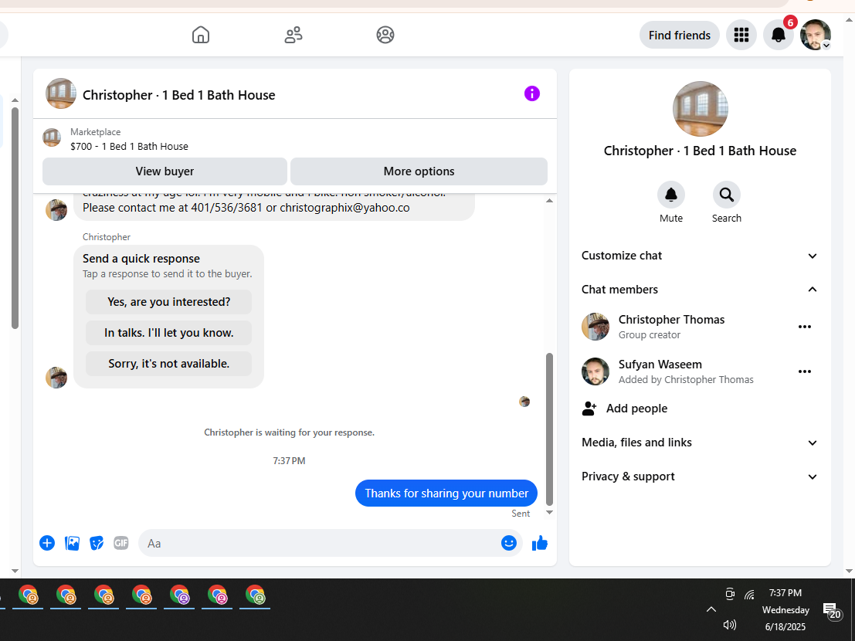Click the More options button
The height and width of the screenshot is (641, 855).
[x=419, y=171]
